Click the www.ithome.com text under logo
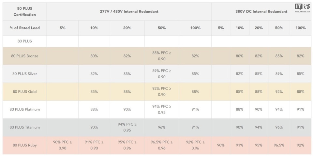The width and height of the screenshot is (313, 156). tap(302, 11)
